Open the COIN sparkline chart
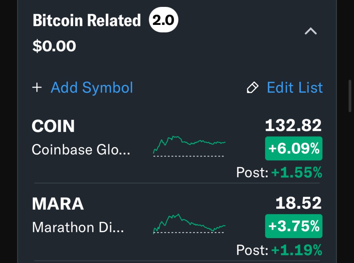The image size is (354, 263). (x=189, y=146)
